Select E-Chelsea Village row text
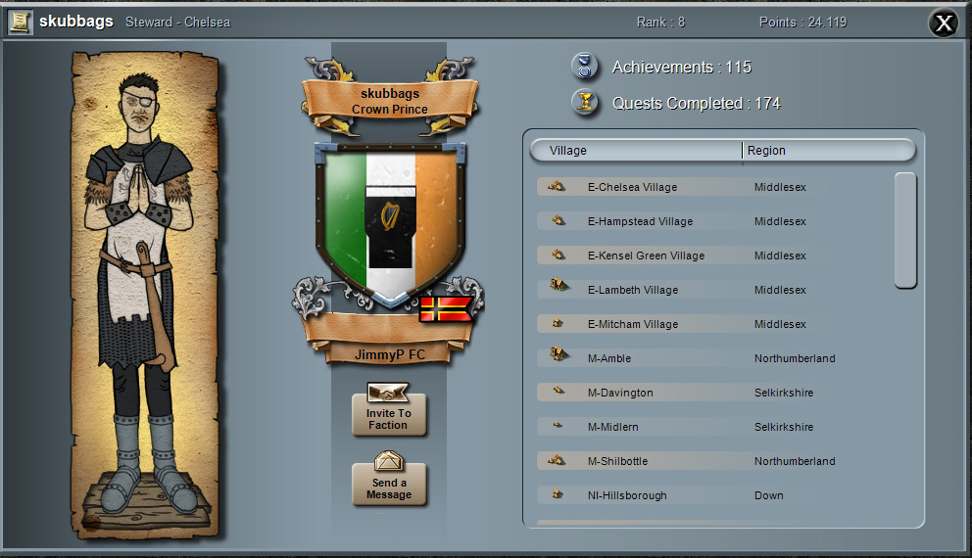 click(632, 187)
